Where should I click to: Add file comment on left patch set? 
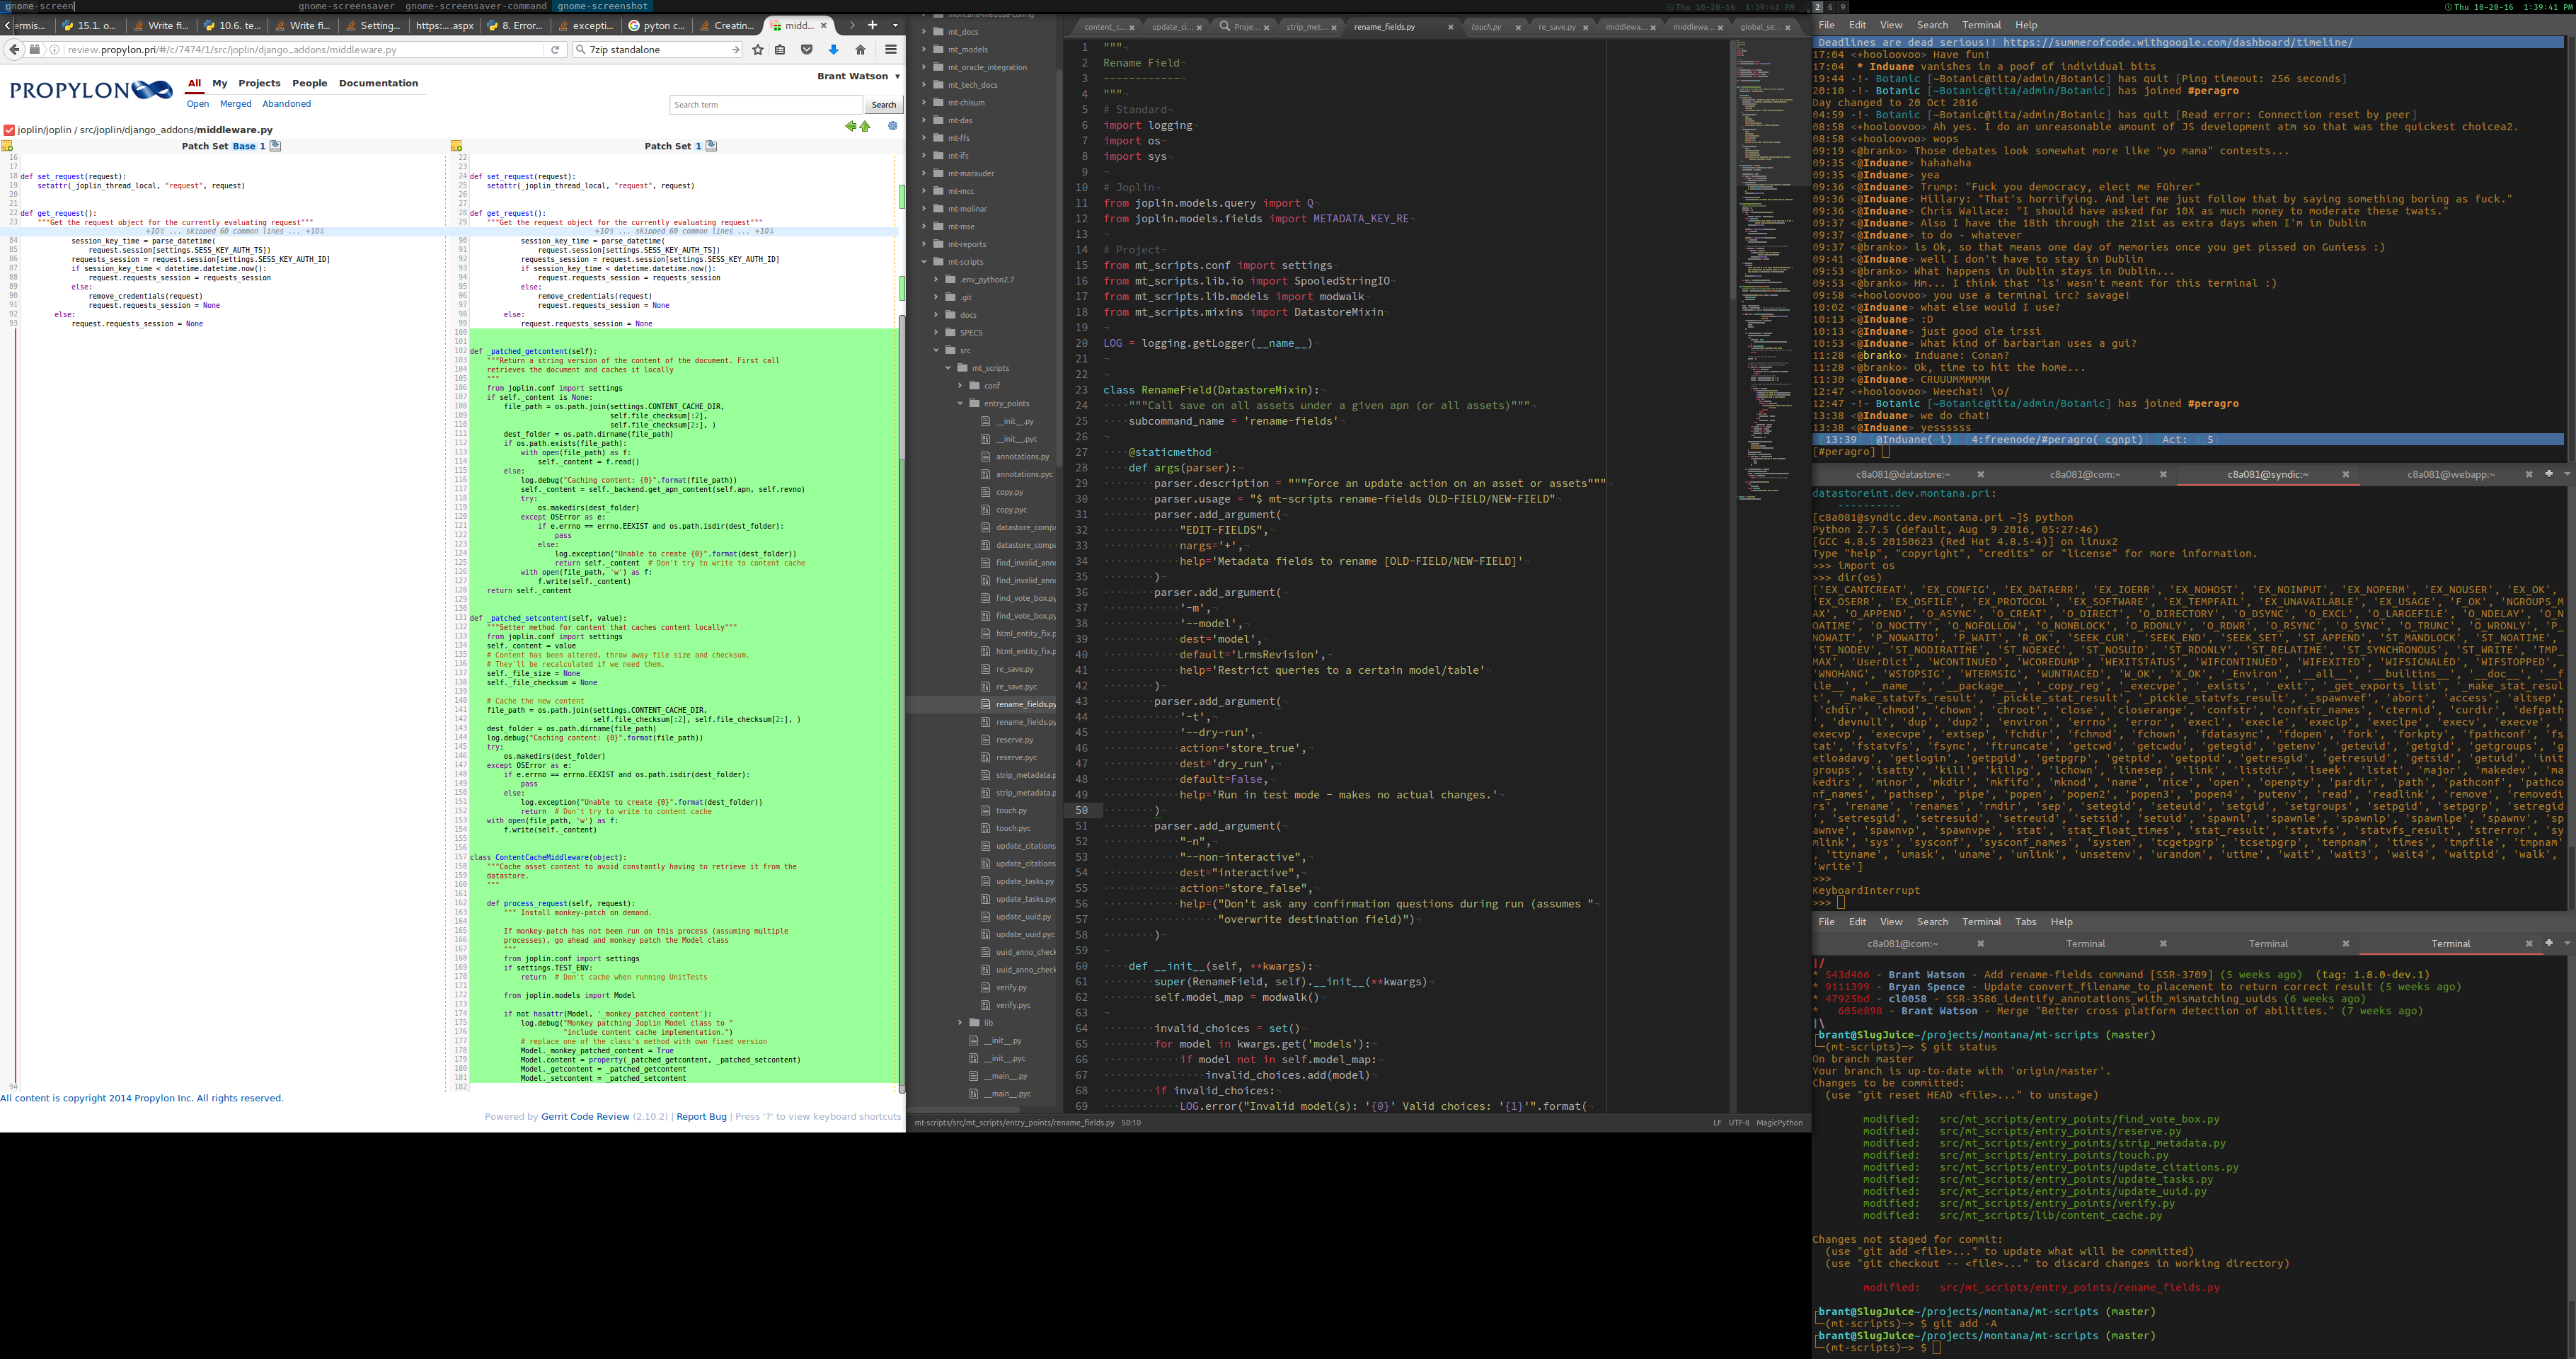pyautogui.click(x=7, y=146)
